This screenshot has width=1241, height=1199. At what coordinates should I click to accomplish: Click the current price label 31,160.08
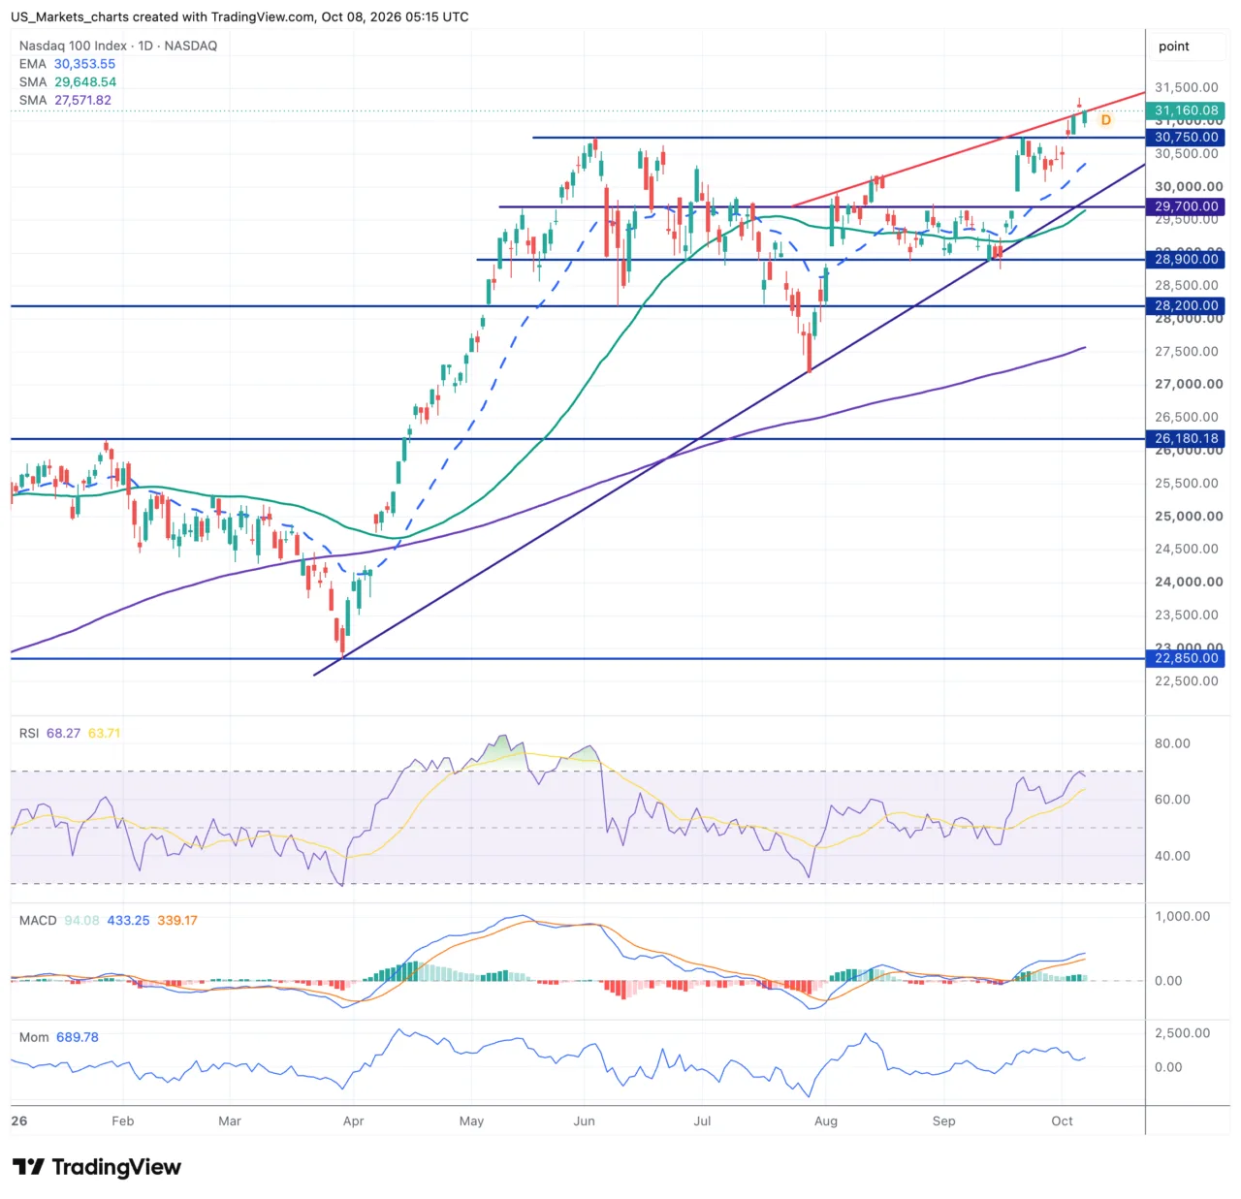click(1186, 110)
